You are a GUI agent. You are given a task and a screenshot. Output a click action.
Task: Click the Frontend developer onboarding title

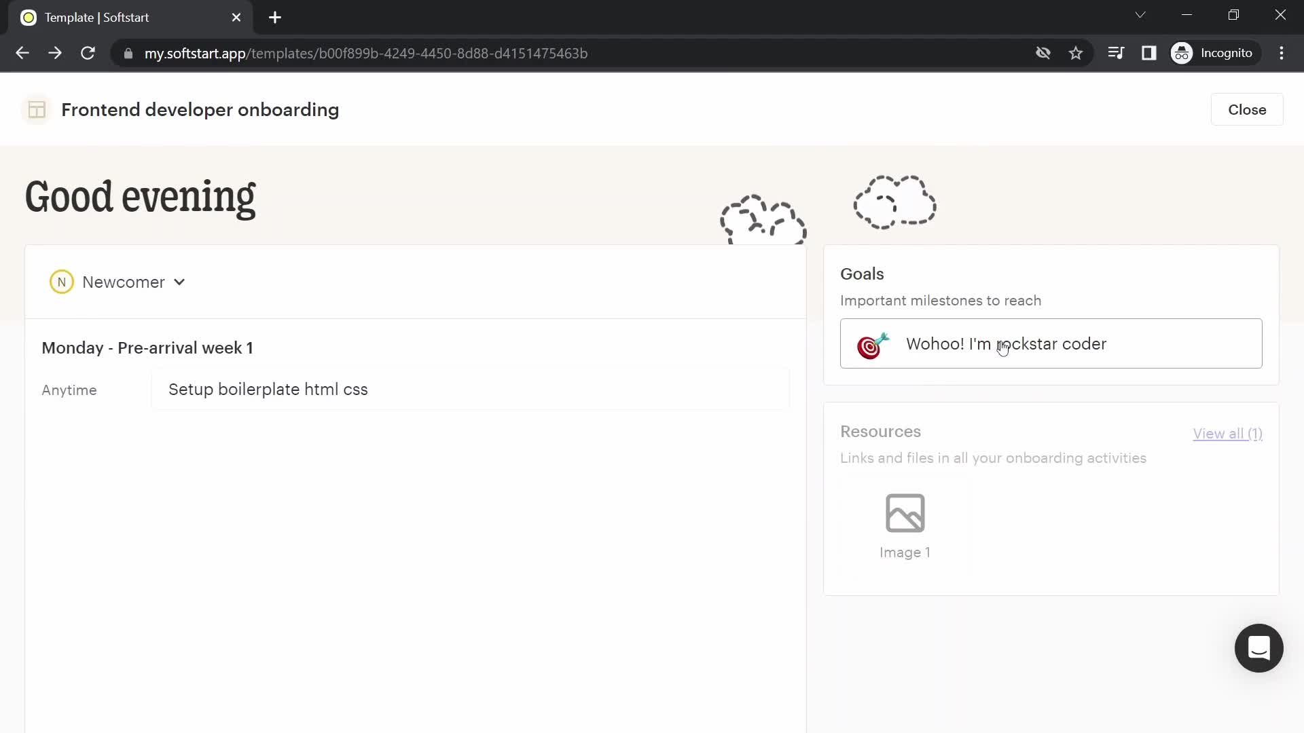200,110
